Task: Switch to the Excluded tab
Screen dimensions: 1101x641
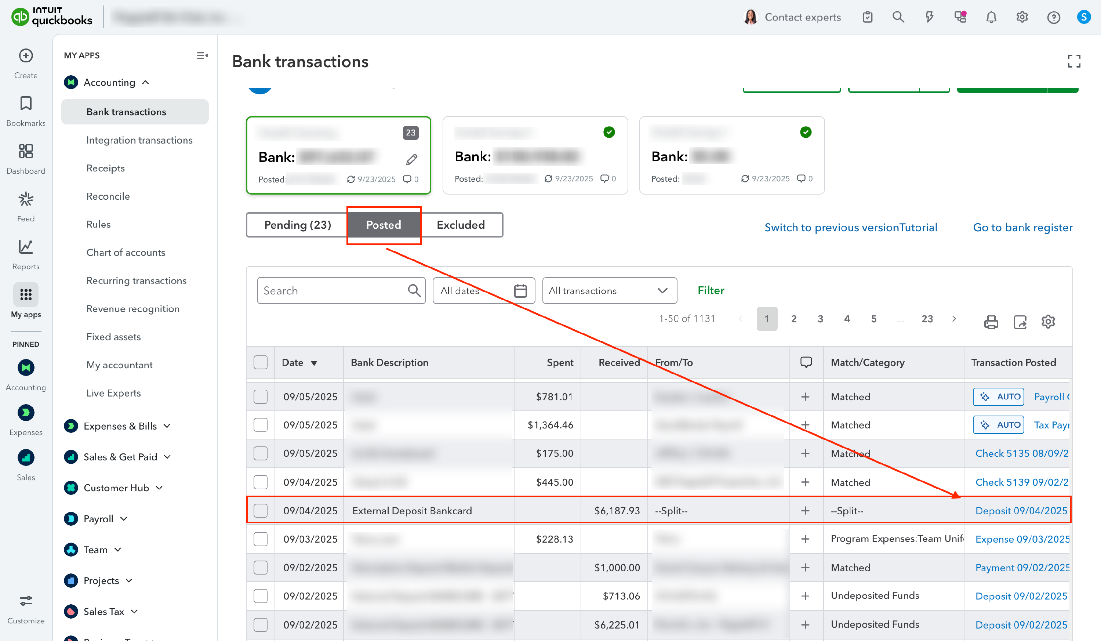Action: (461, 225)
